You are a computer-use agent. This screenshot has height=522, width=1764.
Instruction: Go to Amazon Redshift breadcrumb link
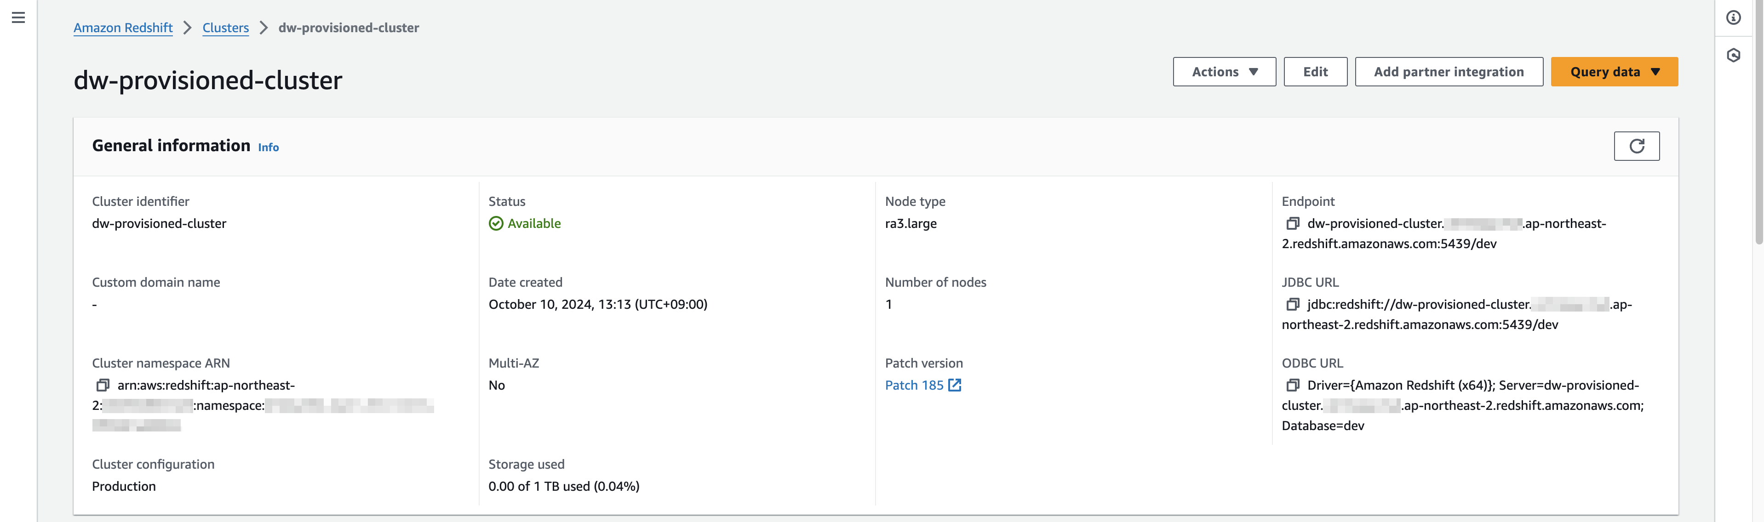[123, 28]
